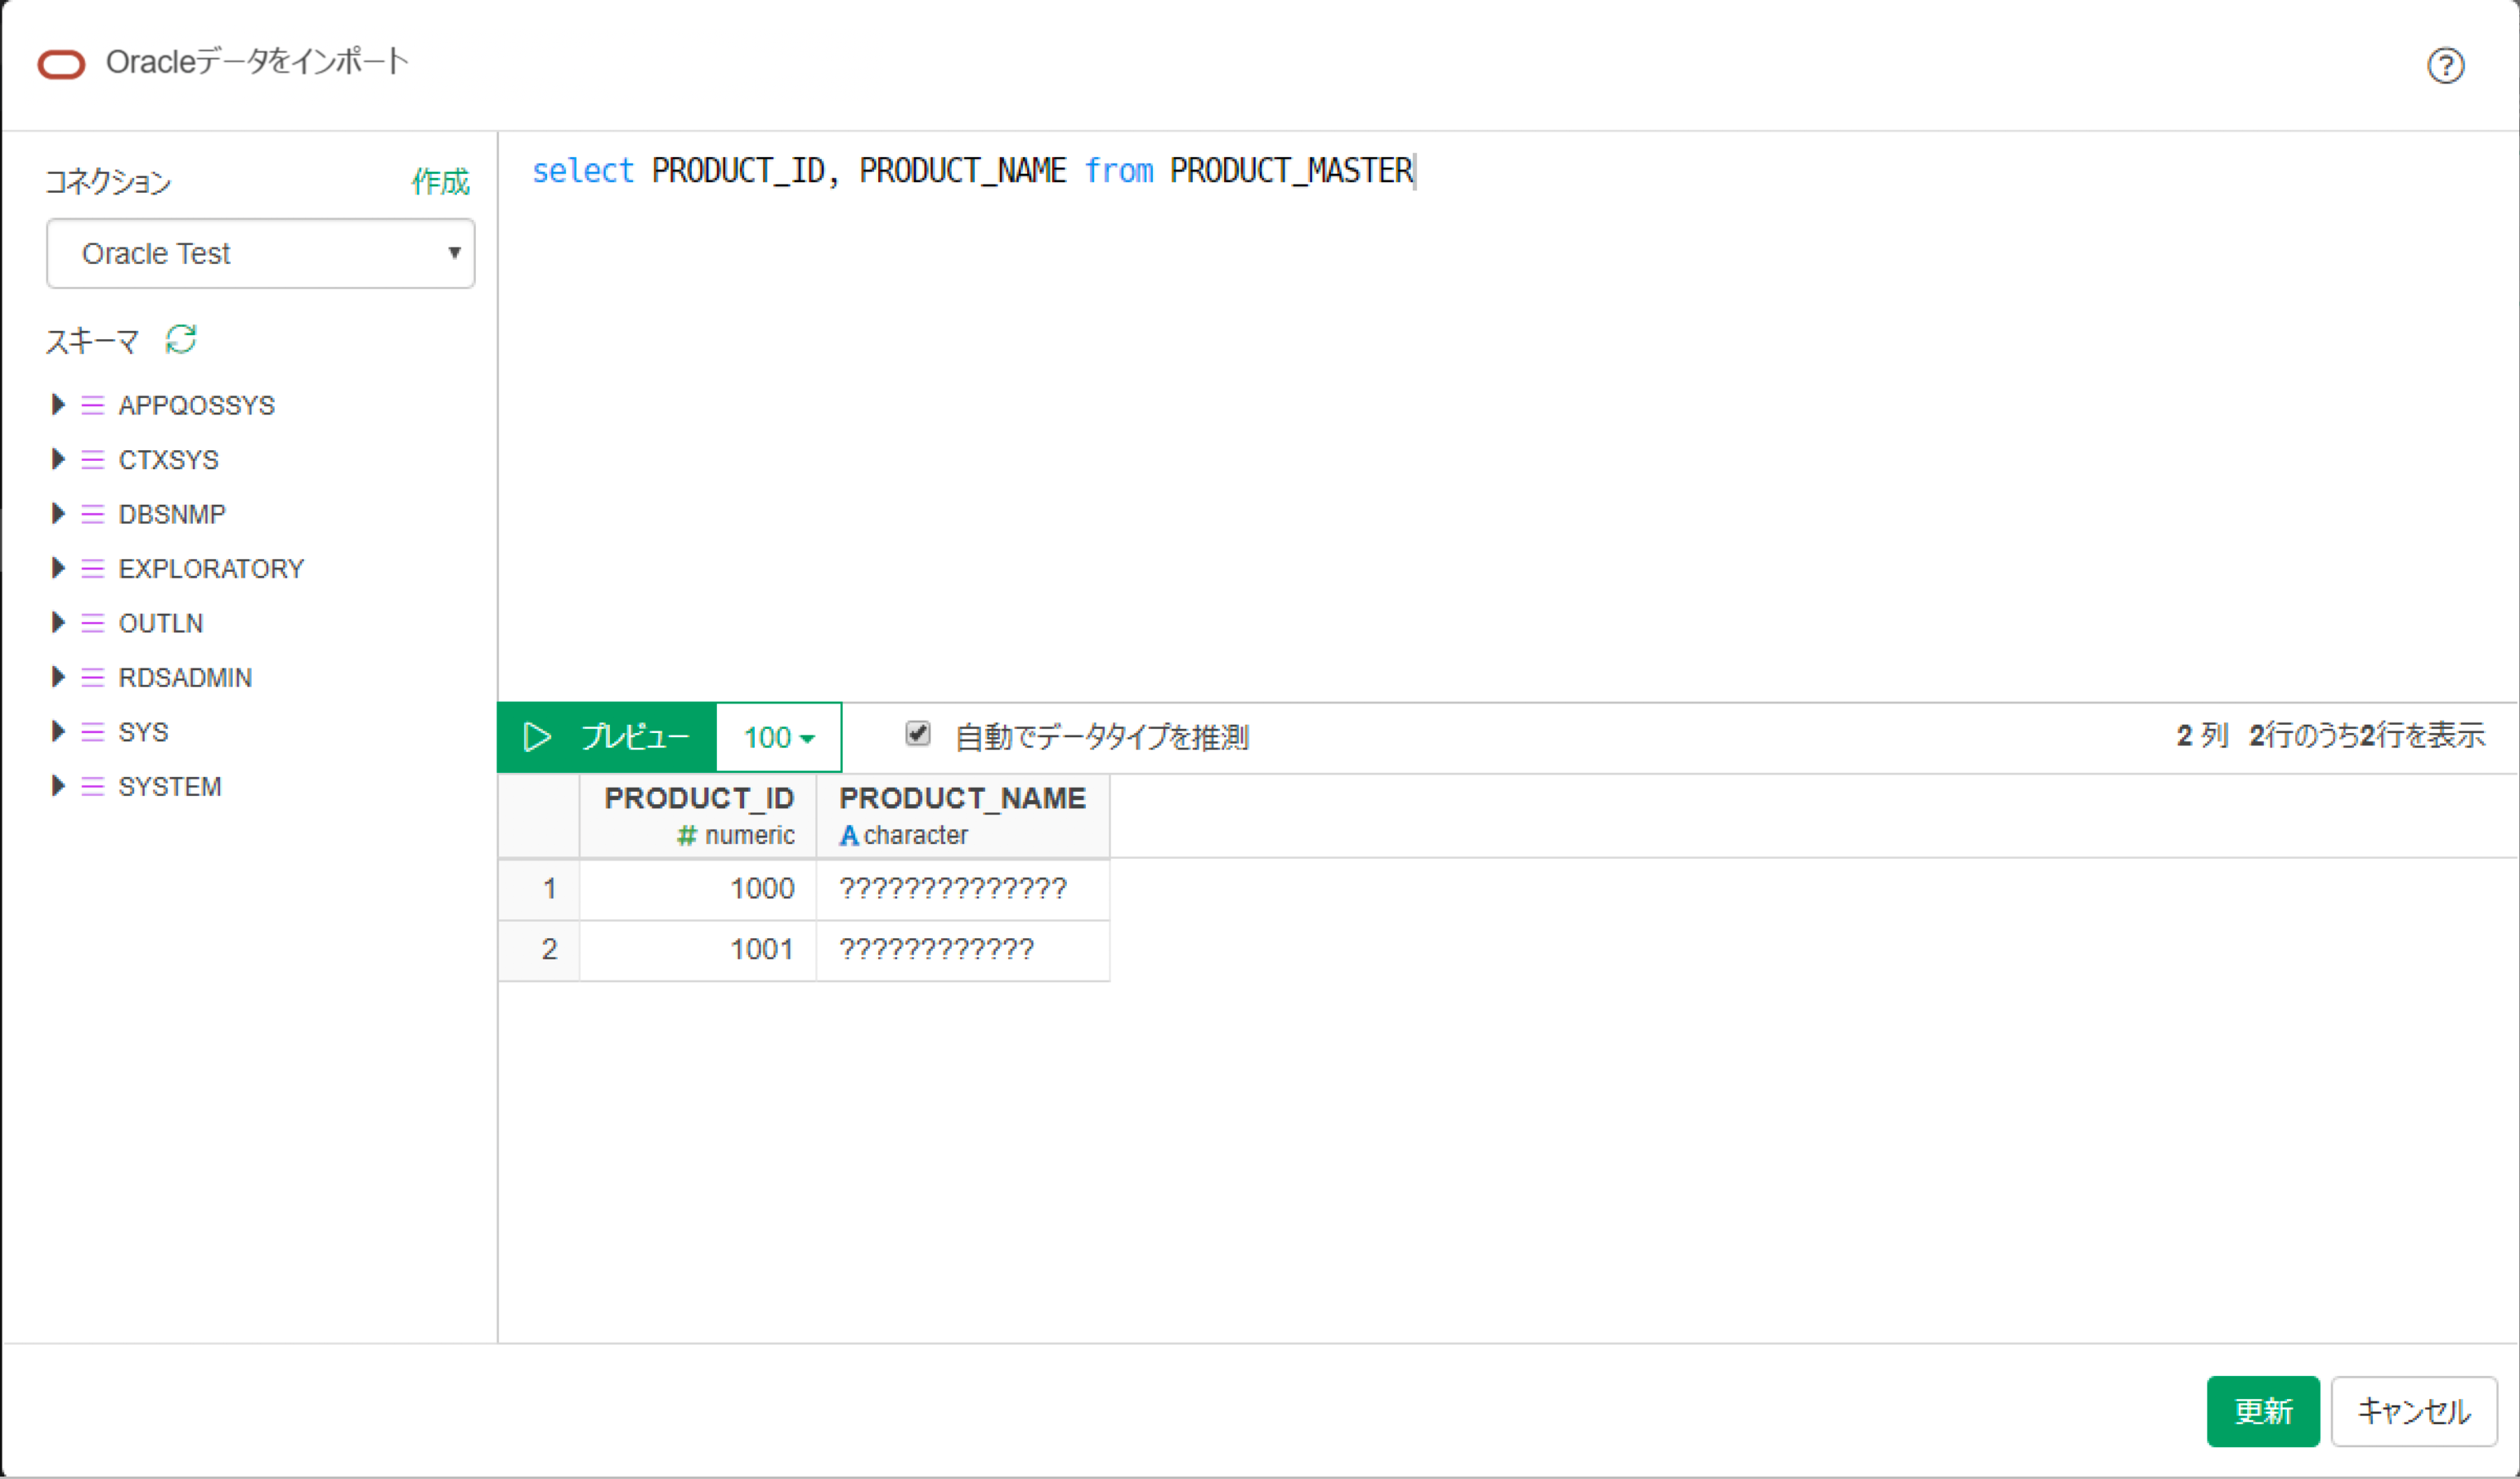
Task: Select the OUTLN schema name
Action: tap(161, 623)
